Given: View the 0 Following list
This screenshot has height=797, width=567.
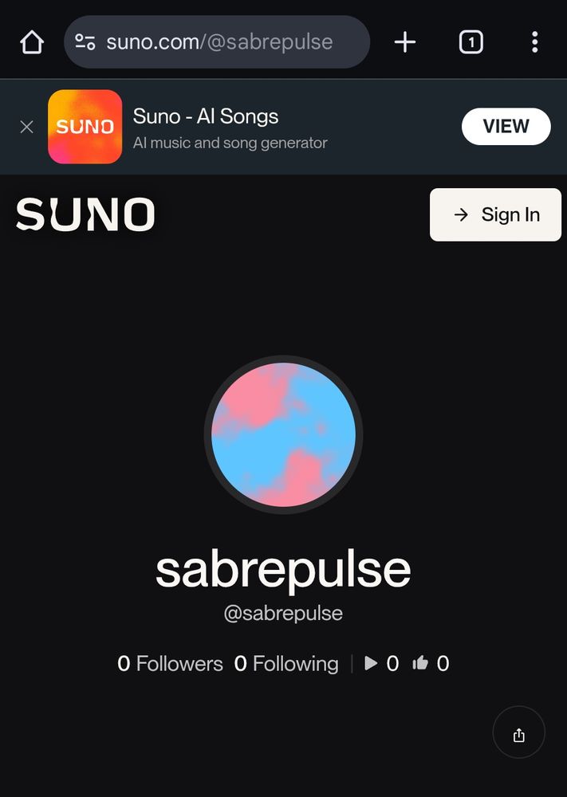Looking at the screenshot, I should pos(286,663).
